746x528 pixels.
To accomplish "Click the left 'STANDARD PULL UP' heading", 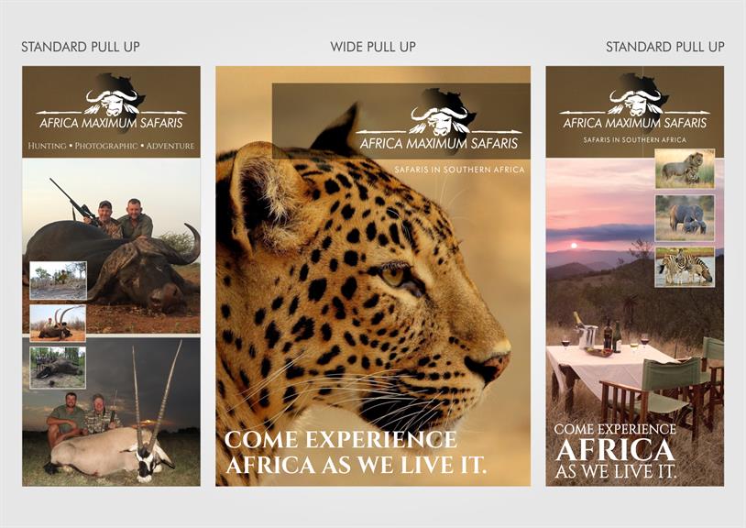I will (x=81, y=47).
